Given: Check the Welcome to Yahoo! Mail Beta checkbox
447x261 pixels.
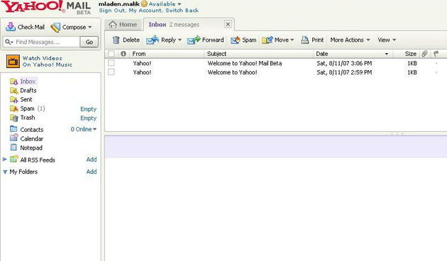Looking at the screenshot, I should [x=111, y=63].
